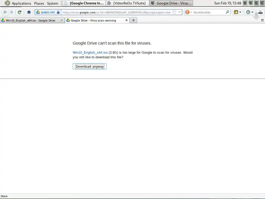The image size is (265, 199).
Task: Click the heading about scanning for viruses
Action: click(112, 43)
